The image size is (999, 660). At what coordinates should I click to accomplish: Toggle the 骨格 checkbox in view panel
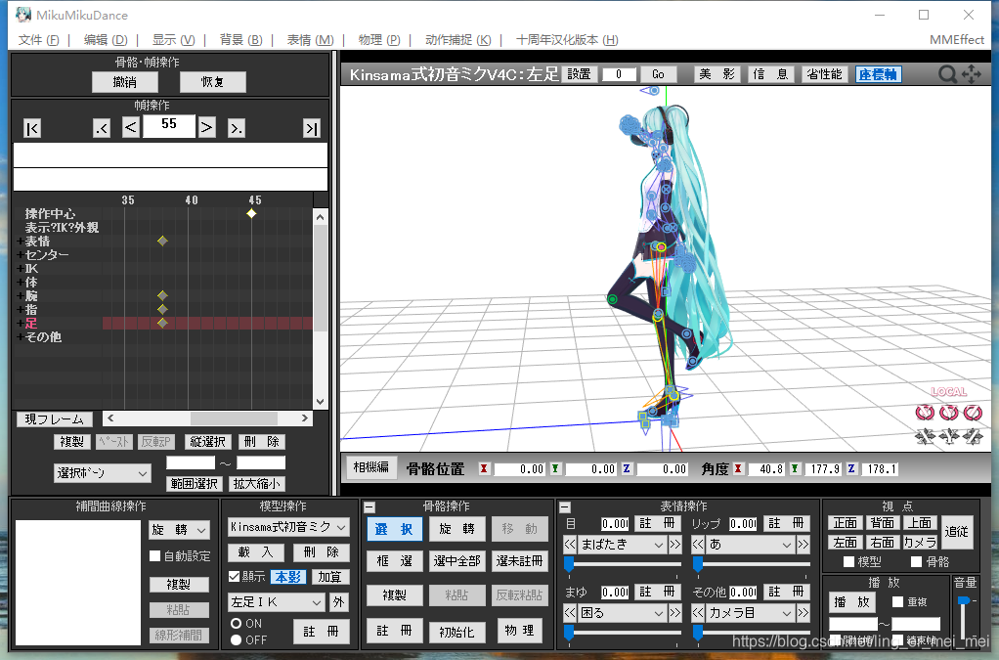click(916, 562)
